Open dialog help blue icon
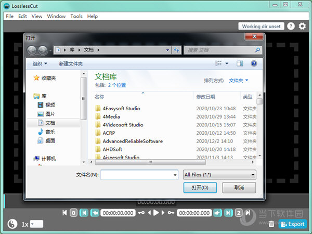 click(254, 63)
